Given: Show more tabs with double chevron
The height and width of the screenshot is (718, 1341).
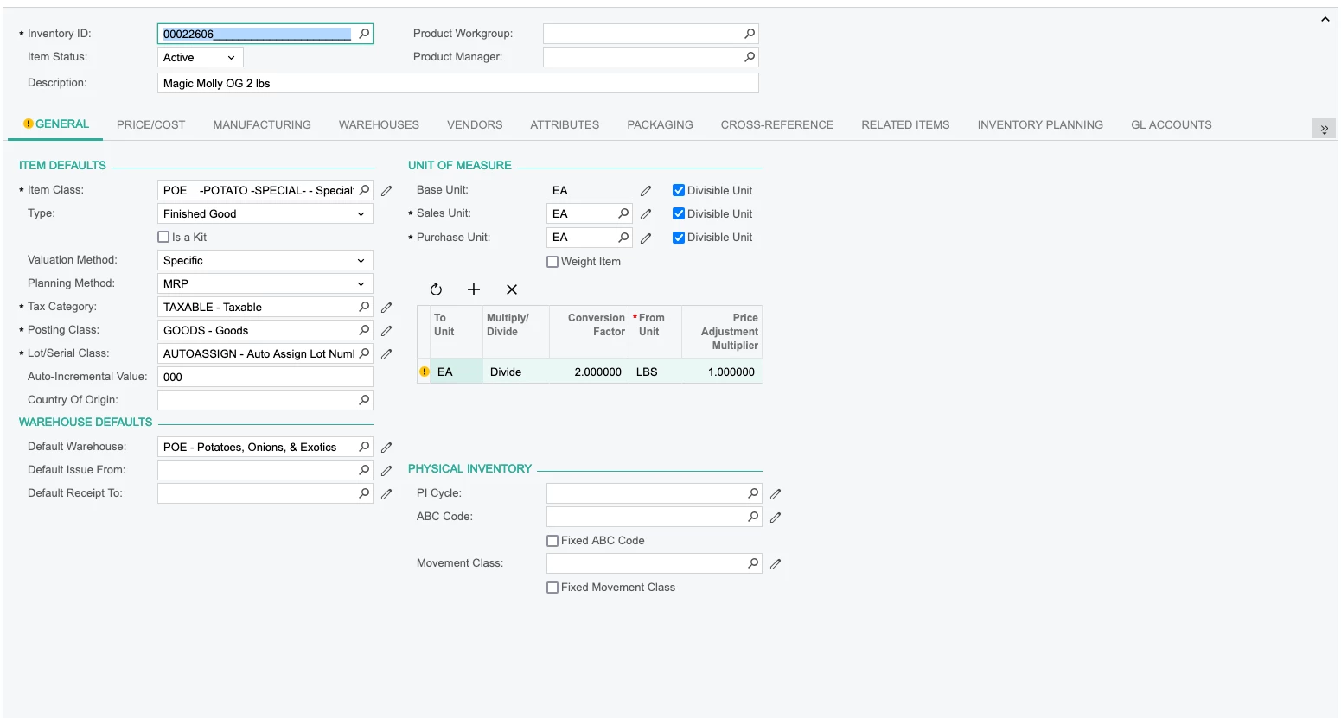Looking at the screenshot, I should (1324, 129).
